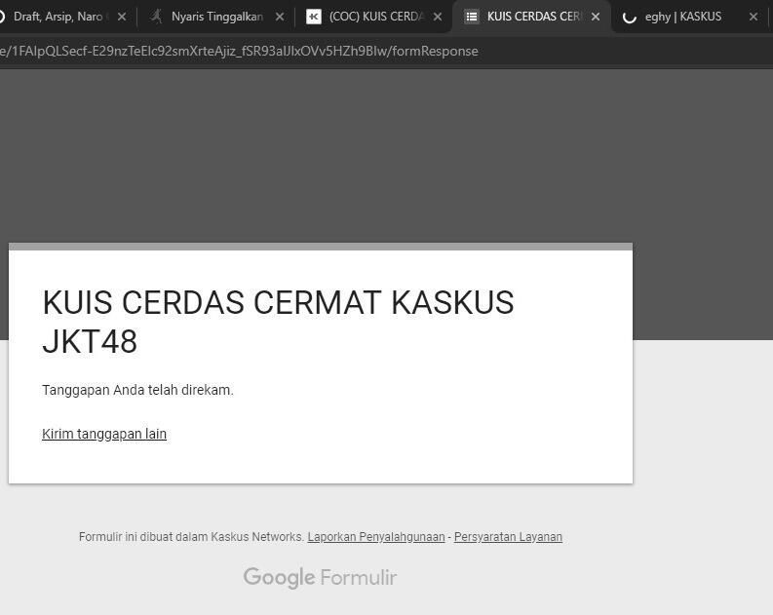Switch to the Nyaris Tinggalkan tab
The height and width of the screenshot is (615, 773).
pos(217,17)
